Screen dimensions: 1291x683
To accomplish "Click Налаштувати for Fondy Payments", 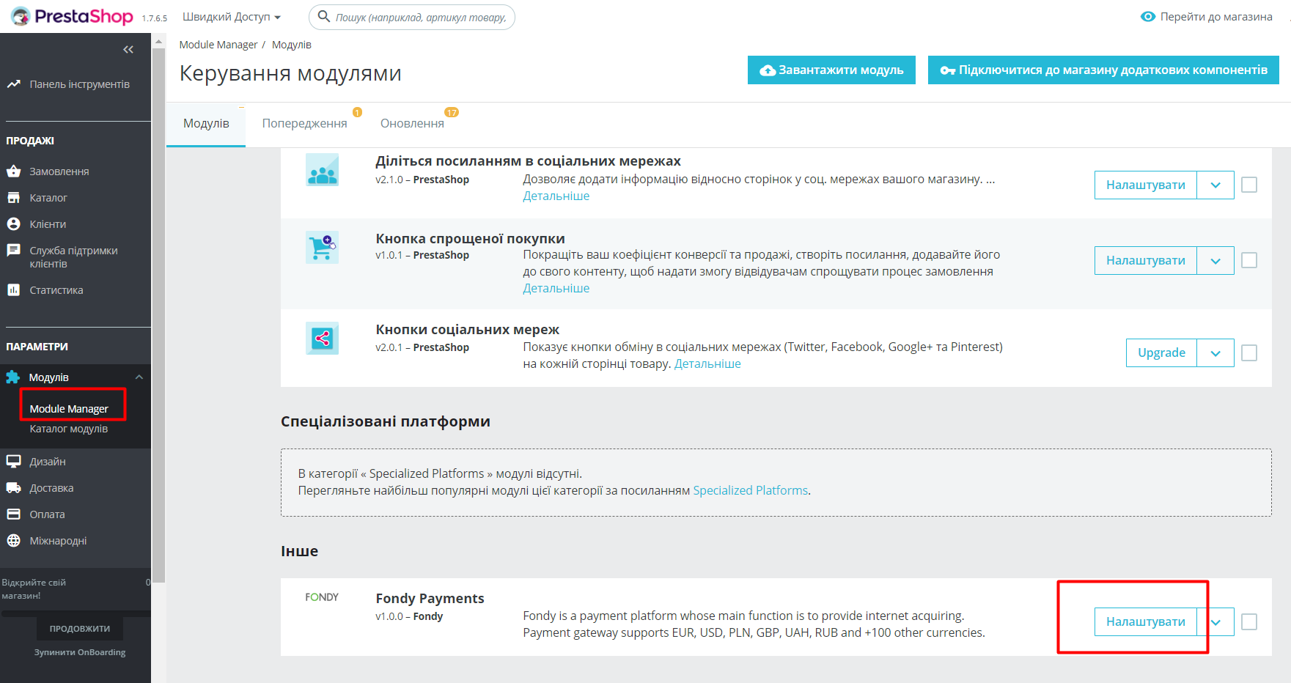I will [x=1145, y=621].
